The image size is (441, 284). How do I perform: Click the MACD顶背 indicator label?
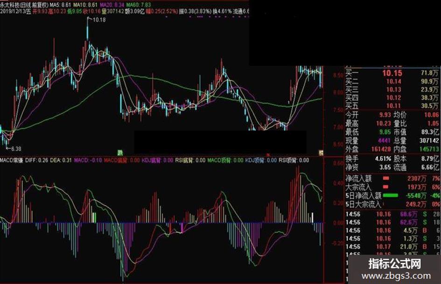pos(225,160)
